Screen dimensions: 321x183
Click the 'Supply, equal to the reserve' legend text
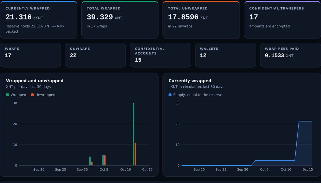pyautogui.click(x=198, y=95)
